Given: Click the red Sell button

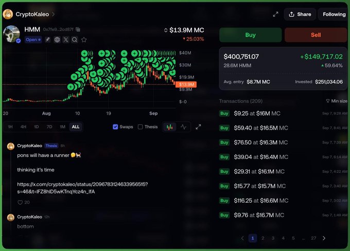Looking at the screenshot, I should 316,35.
